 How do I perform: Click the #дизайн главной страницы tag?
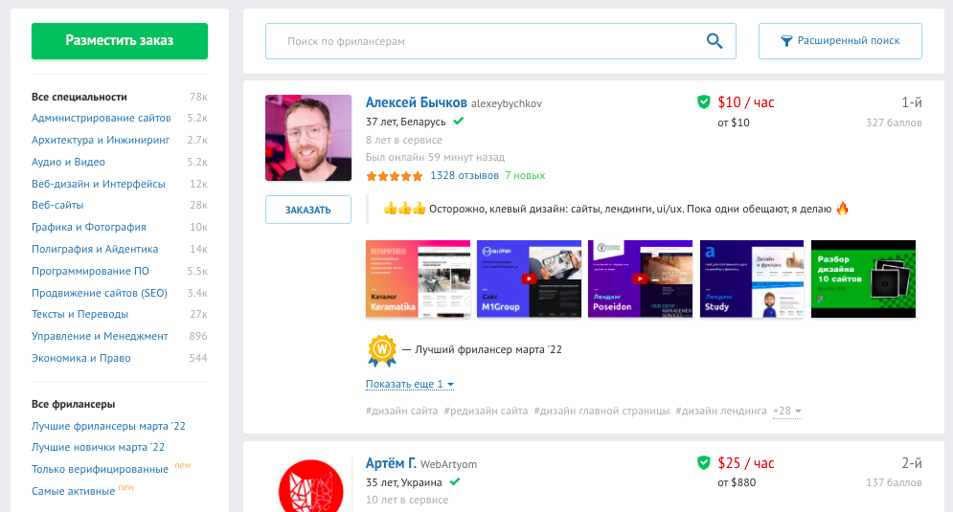[x=601, y=411]
